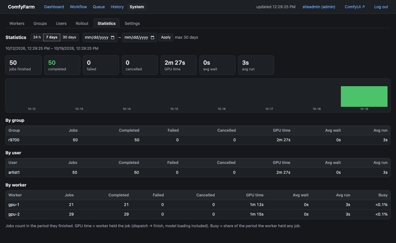Select the 30 days range toggle

pyautogui.click(x=69, y=37)
